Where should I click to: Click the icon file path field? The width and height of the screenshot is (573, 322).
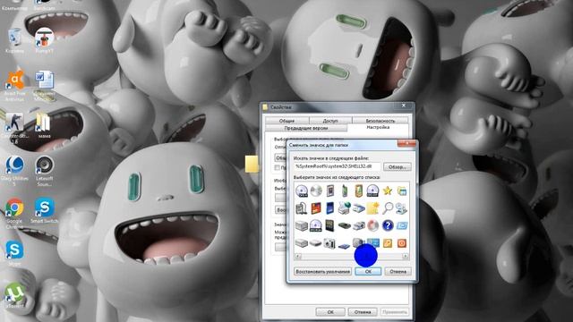coord(337,166)
